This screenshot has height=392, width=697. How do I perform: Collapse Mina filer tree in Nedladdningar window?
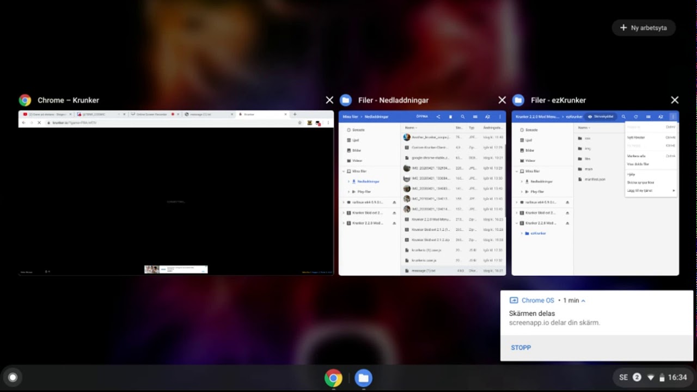click(x=344, y=171)
